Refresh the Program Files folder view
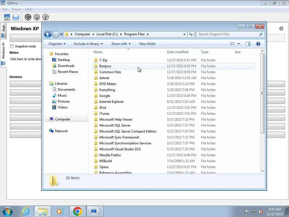This screenshot has height=217, width=289. click(191, 34)
